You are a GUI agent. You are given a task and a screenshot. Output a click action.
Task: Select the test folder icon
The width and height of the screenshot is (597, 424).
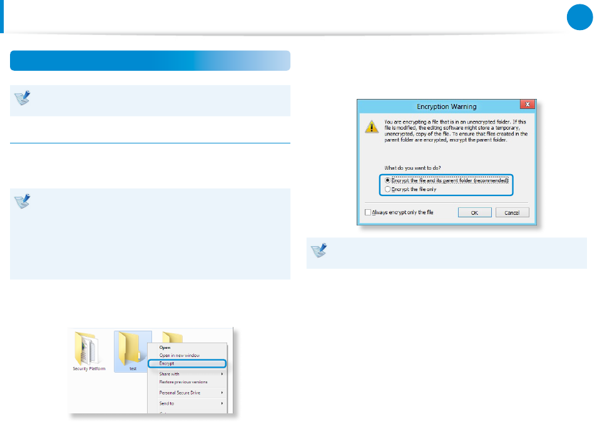pos(130,349)
